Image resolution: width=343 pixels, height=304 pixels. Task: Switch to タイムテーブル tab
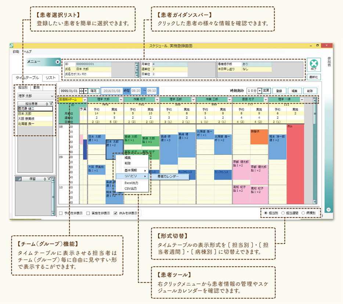point(27,78)
